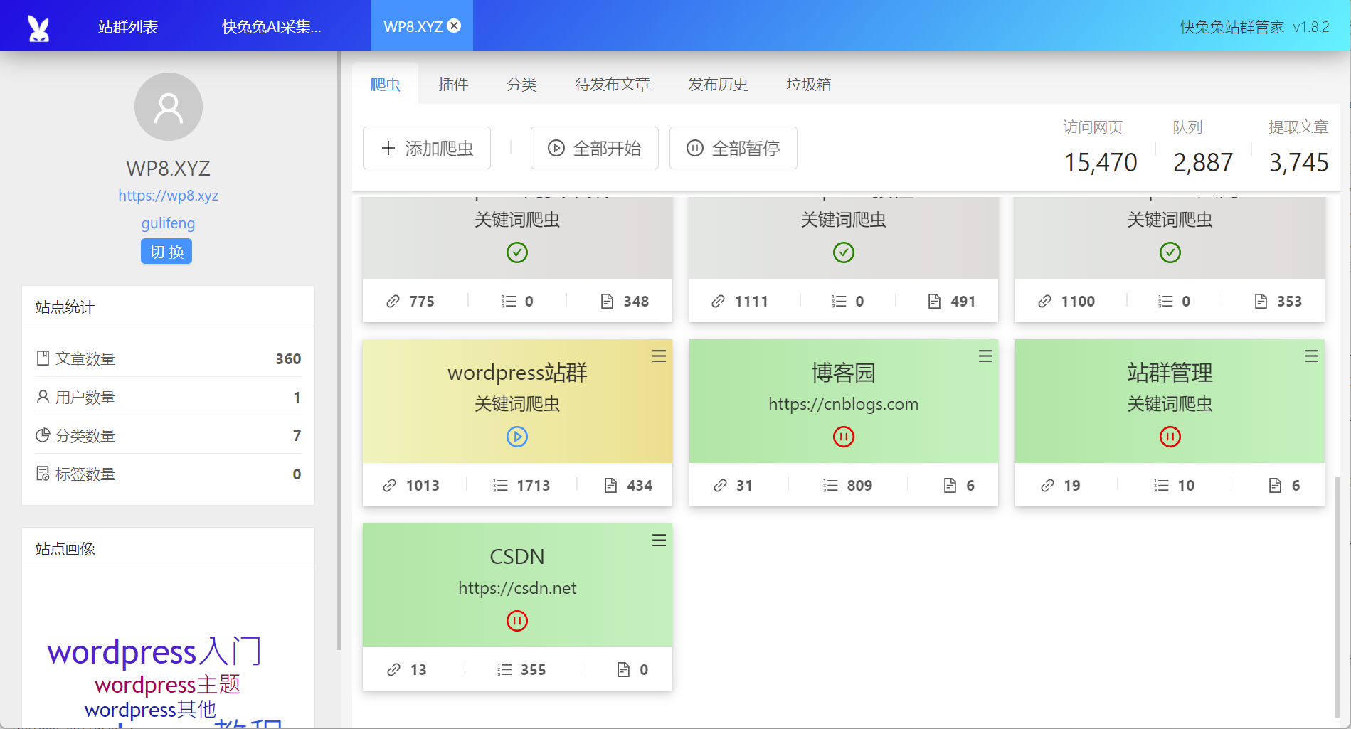Click green check on 353-article crawler

[x=1170, y=252]
